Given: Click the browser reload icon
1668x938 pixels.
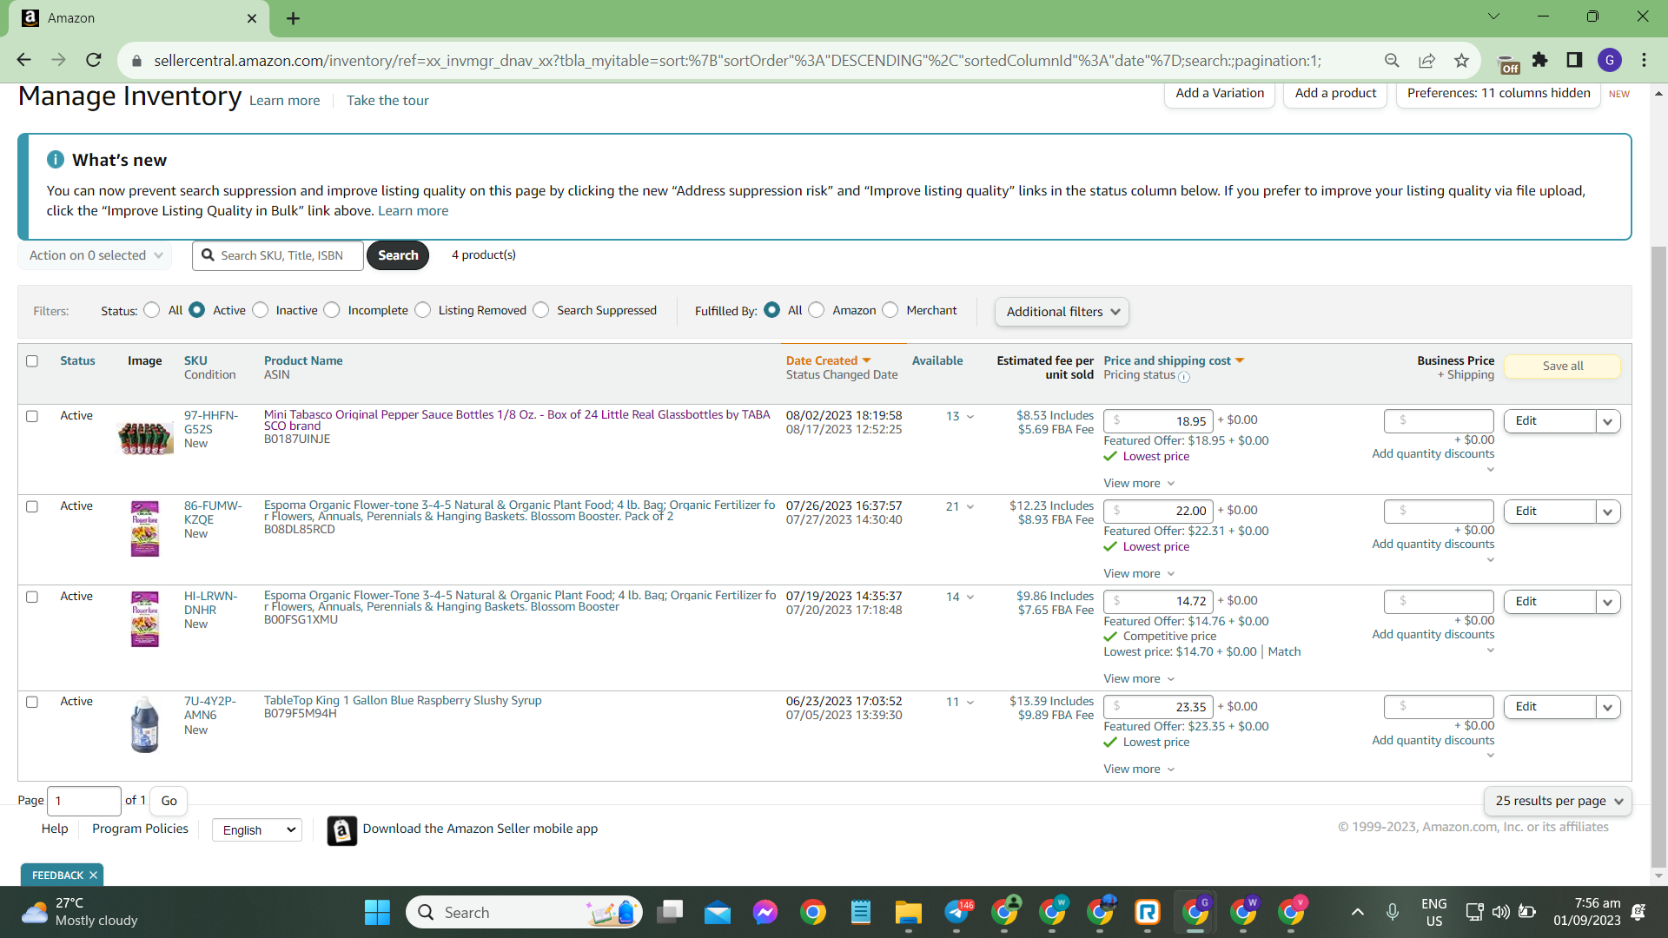Looking at the screenshot, I should click(x=94, y=60).
